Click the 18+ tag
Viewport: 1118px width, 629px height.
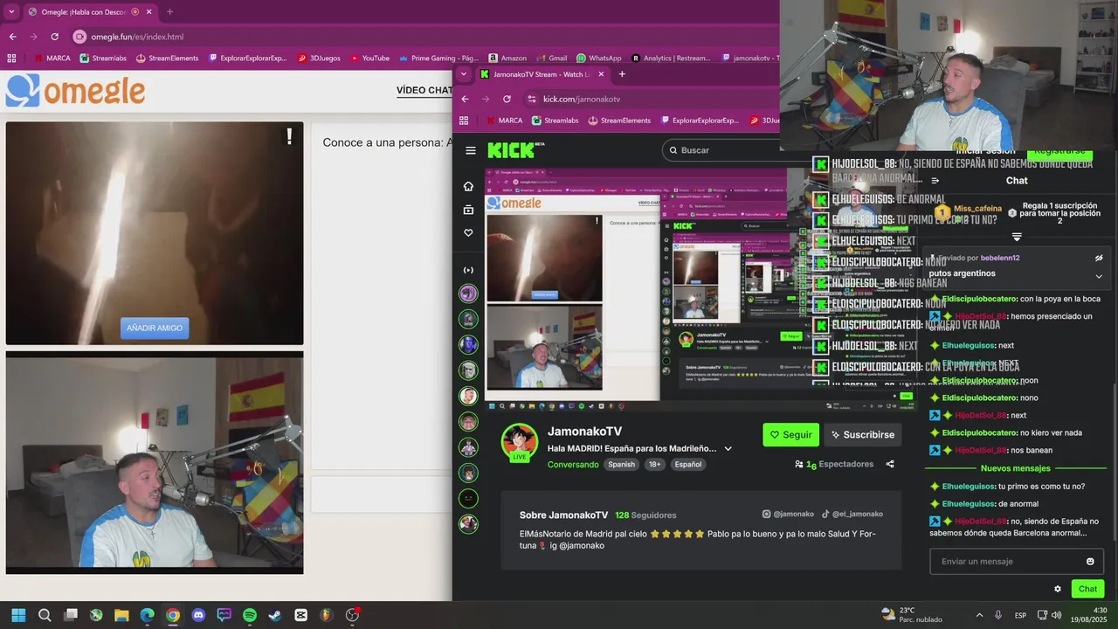(654, 465)
